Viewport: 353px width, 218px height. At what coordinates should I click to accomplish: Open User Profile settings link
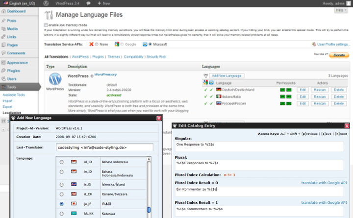point(333,44)
